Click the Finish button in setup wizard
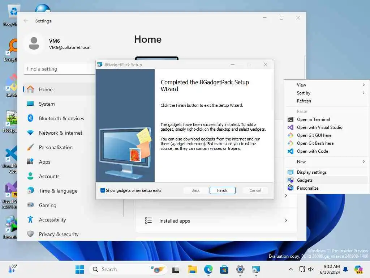This screenshot has height=278, width=370. tap(222, 190)
